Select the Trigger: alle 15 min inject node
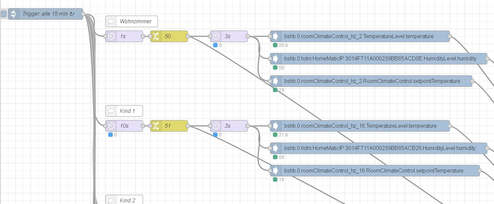 pos(46,14)
